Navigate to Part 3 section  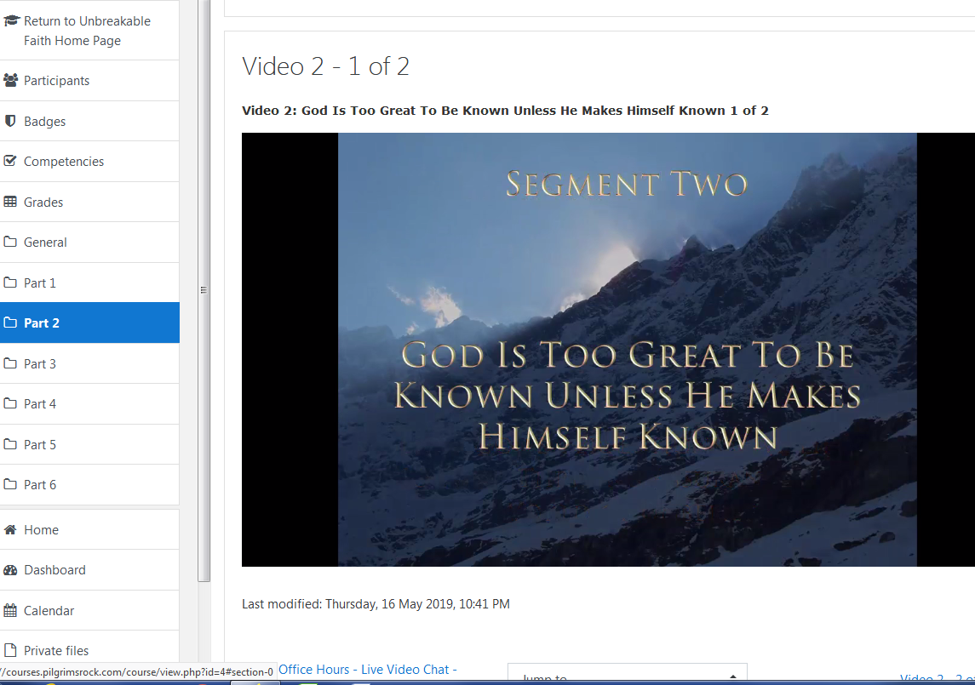[x=40, y=364]
